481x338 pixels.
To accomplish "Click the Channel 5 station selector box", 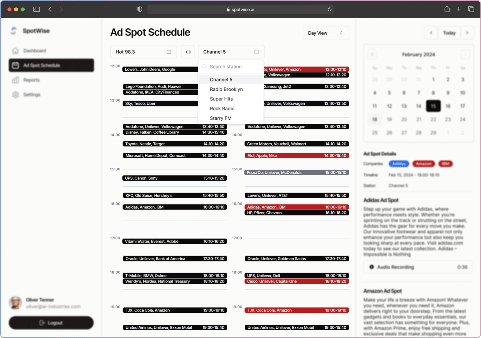I will 231,52.
